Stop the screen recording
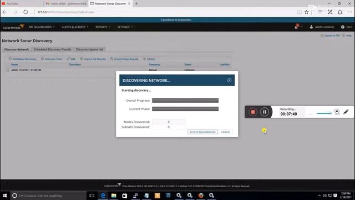 pos(253,112)
